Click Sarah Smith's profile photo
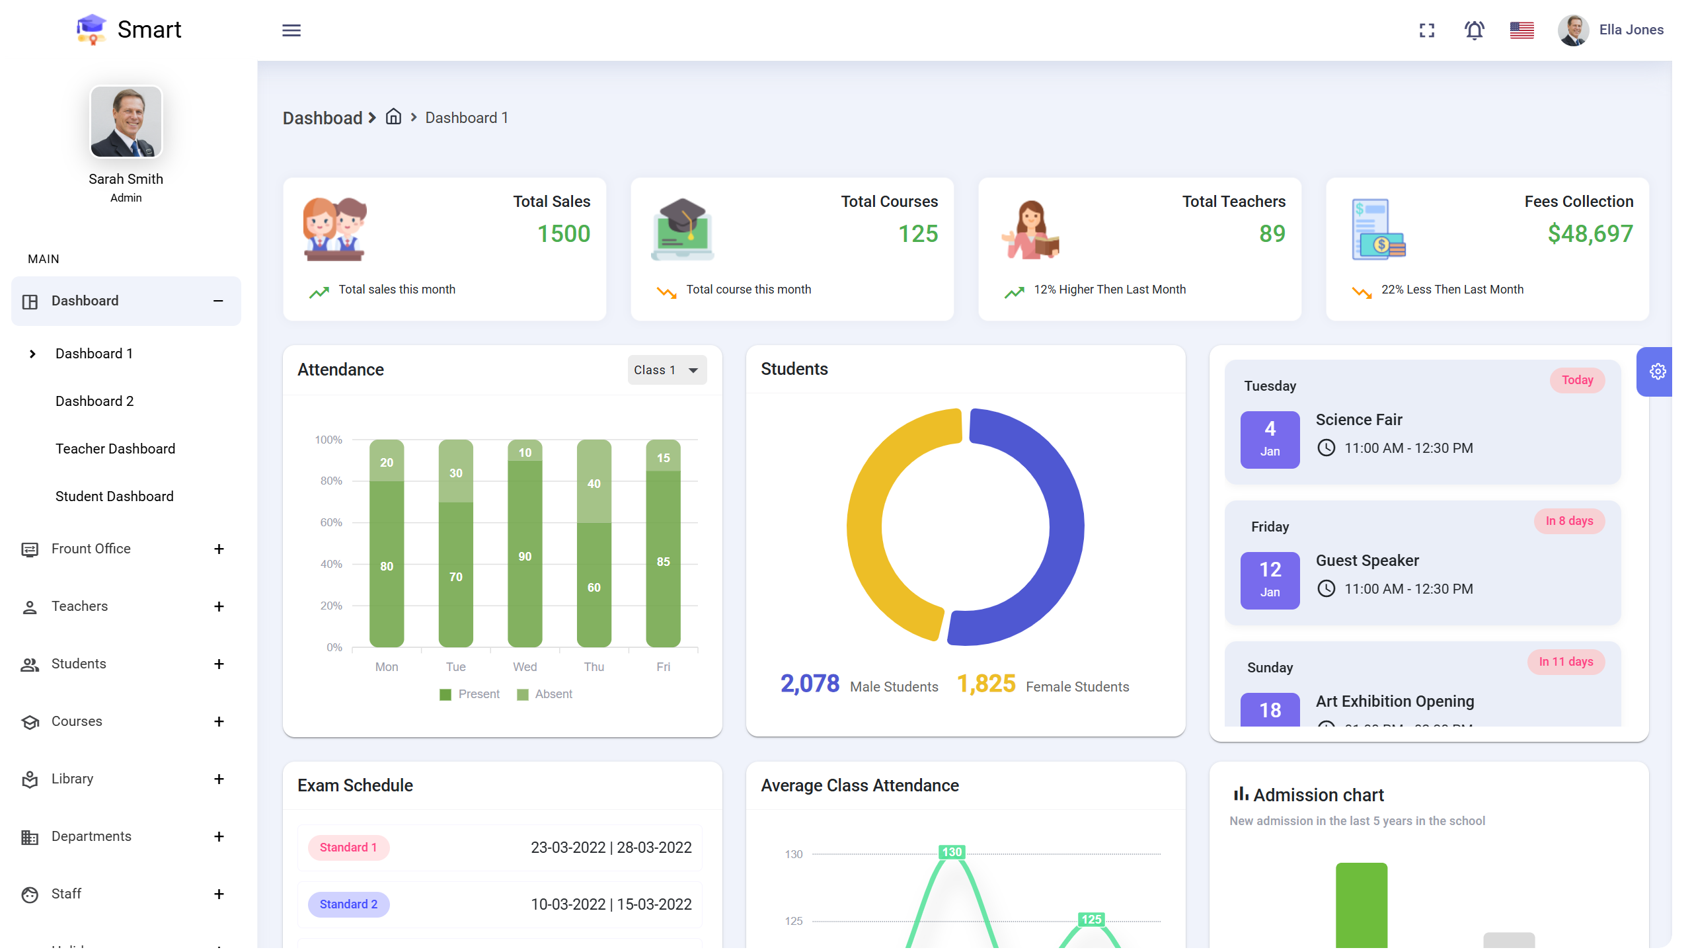1692x952 pixels. click(x=126, y=122)
